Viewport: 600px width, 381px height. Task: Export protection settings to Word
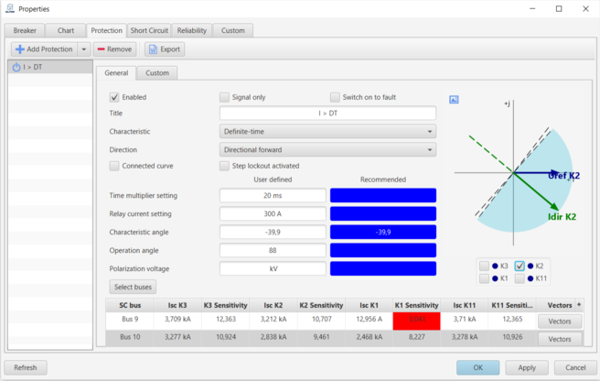[165, 49]
